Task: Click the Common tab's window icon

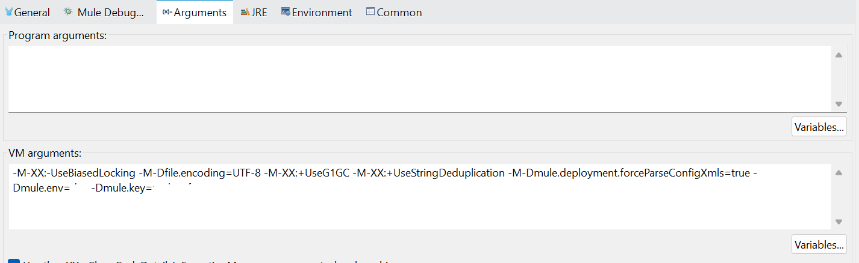Action: [x=370, y=12]
